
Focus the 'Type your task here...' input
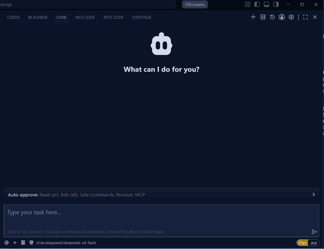(x=161, y=221)
